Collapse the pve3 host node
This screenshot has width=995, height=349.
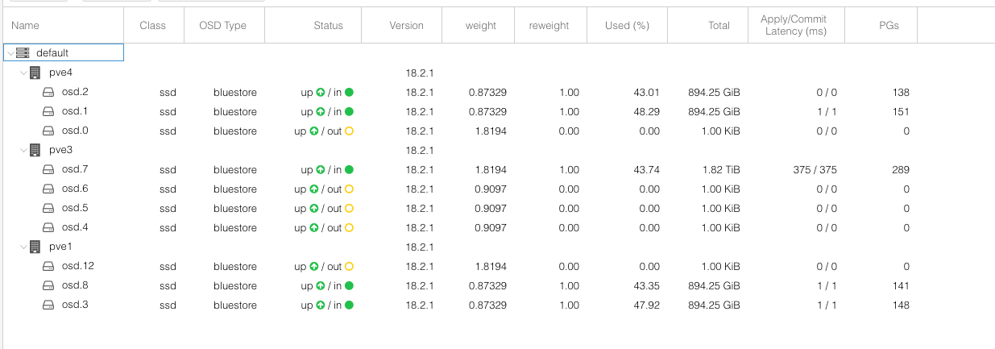[x=23, y=150]
